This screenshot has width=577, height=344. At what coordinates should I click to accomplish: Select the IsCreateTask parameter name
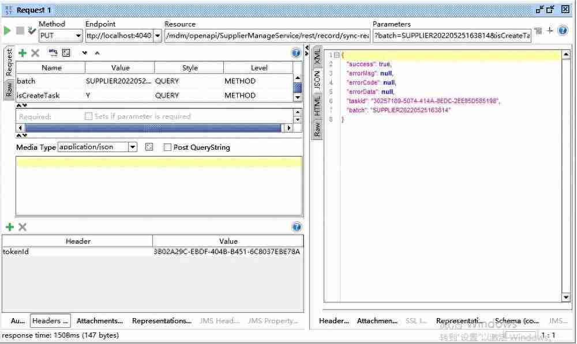click(38, 95)
